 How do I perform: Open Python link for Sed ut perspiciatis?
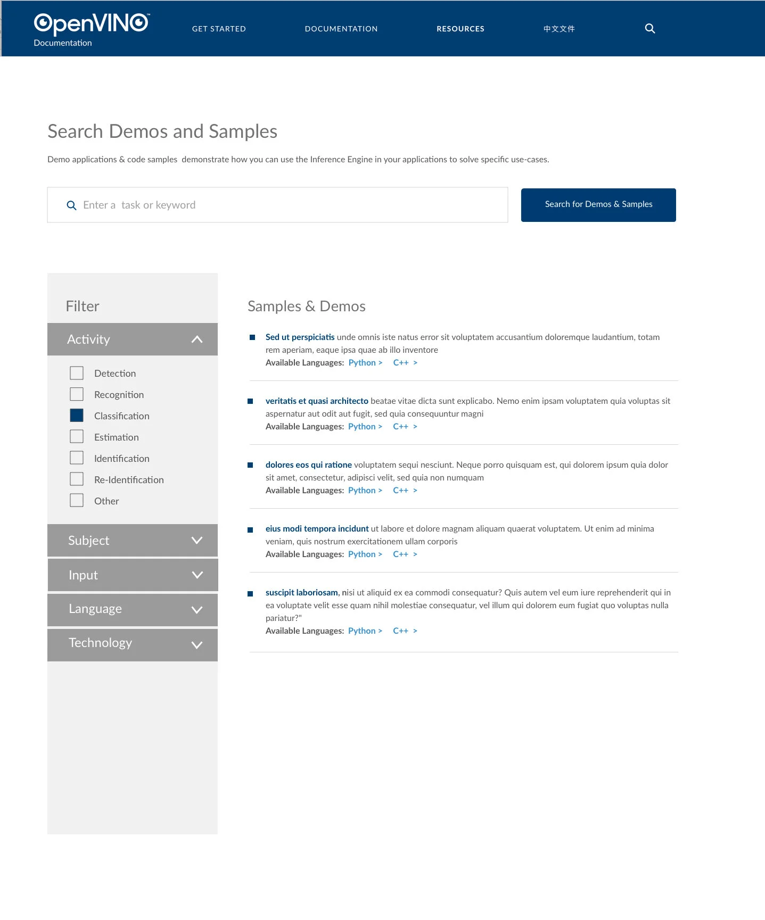coord(365,363)
